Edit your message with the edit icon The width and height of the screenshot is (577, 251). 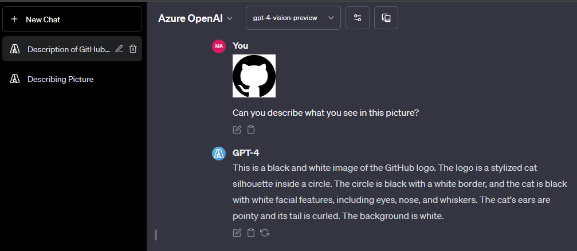pos(237,130)
